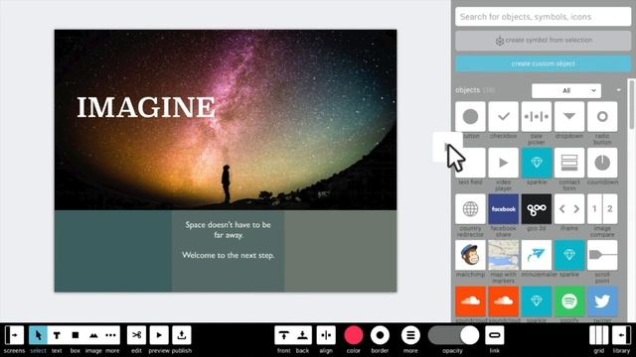Click create symbol from selection

(x=544, y=41)
